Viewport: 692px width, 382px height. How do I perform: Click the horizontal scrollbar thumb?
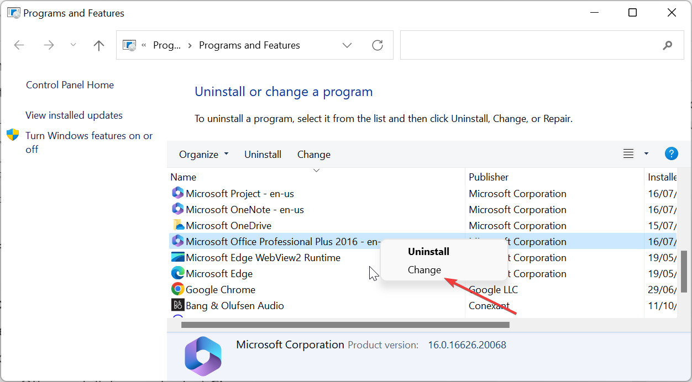[345, 325]
